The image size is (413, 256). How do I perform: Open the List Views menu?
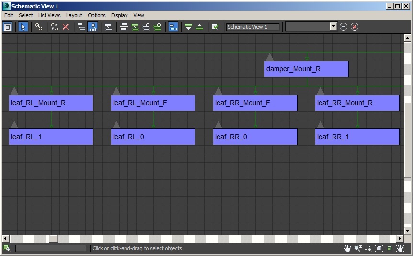pyautogui.click(x=49, y=15)
